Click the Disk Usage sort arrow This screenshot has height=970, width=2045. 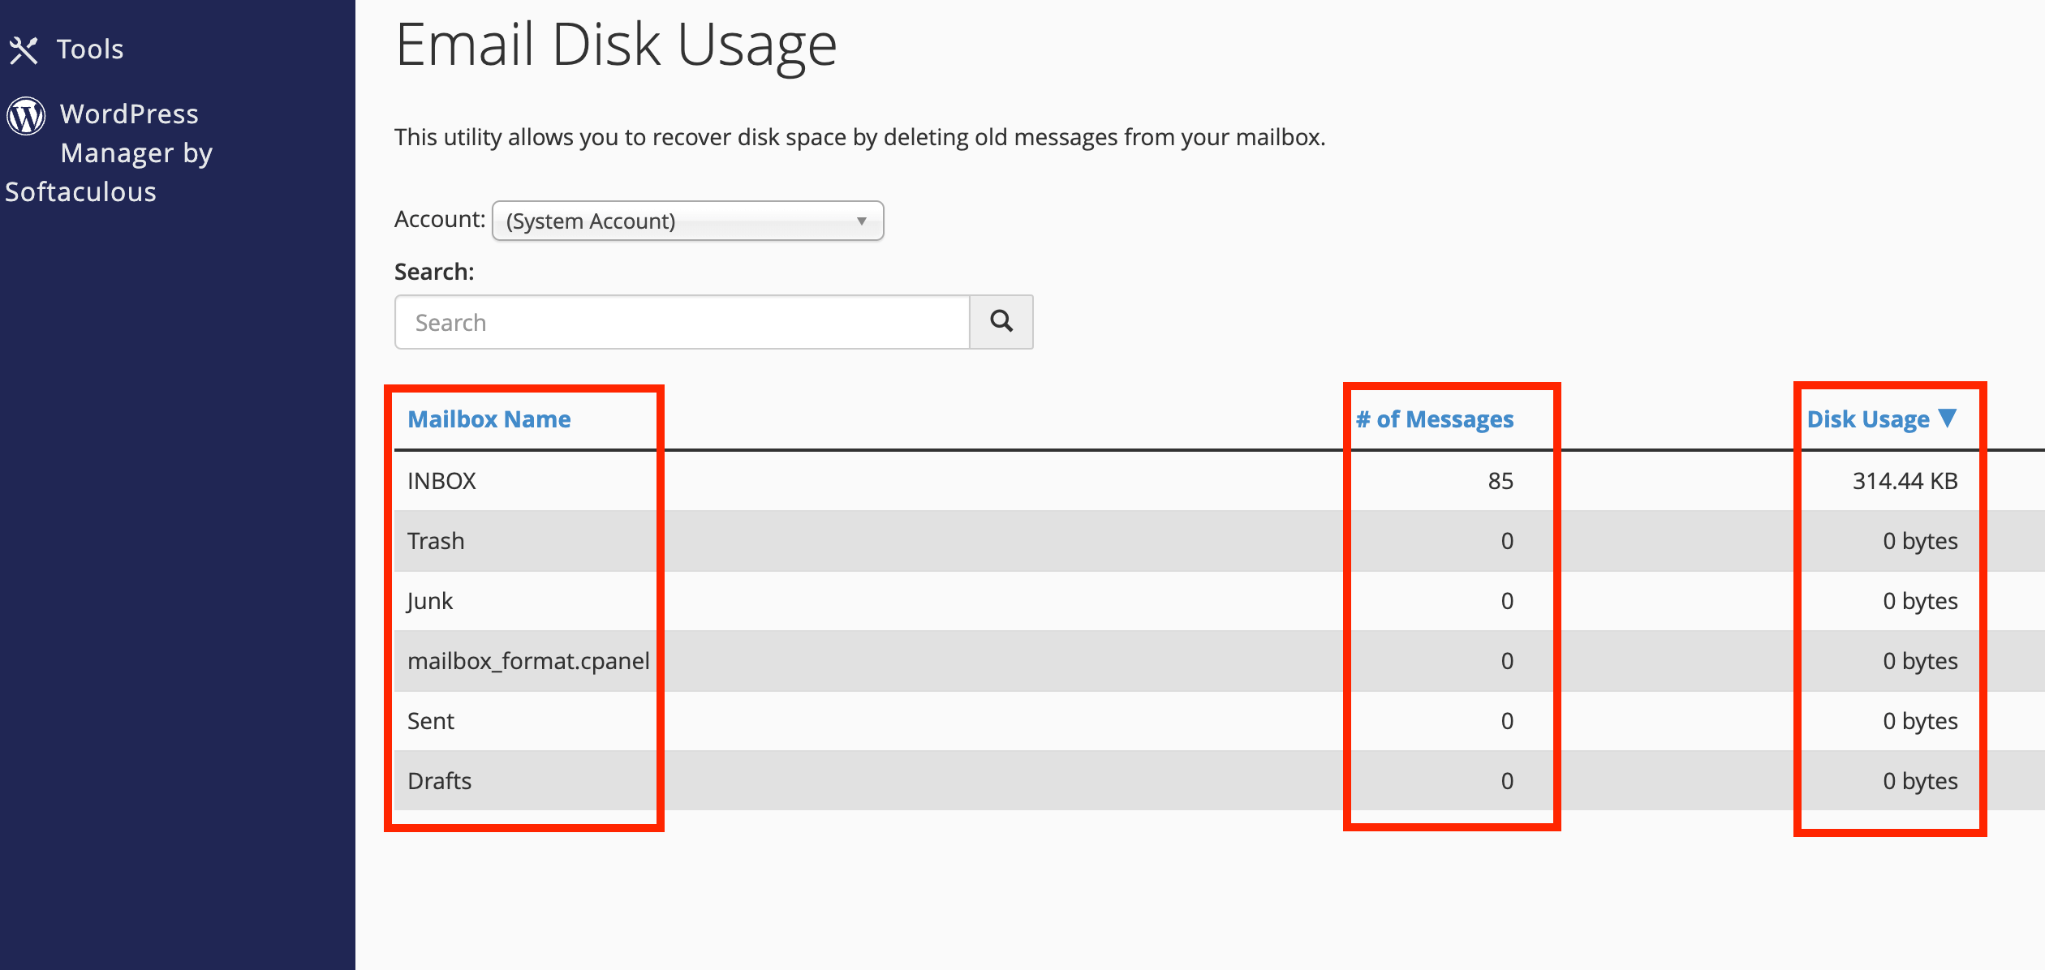tap(1948, 418)
